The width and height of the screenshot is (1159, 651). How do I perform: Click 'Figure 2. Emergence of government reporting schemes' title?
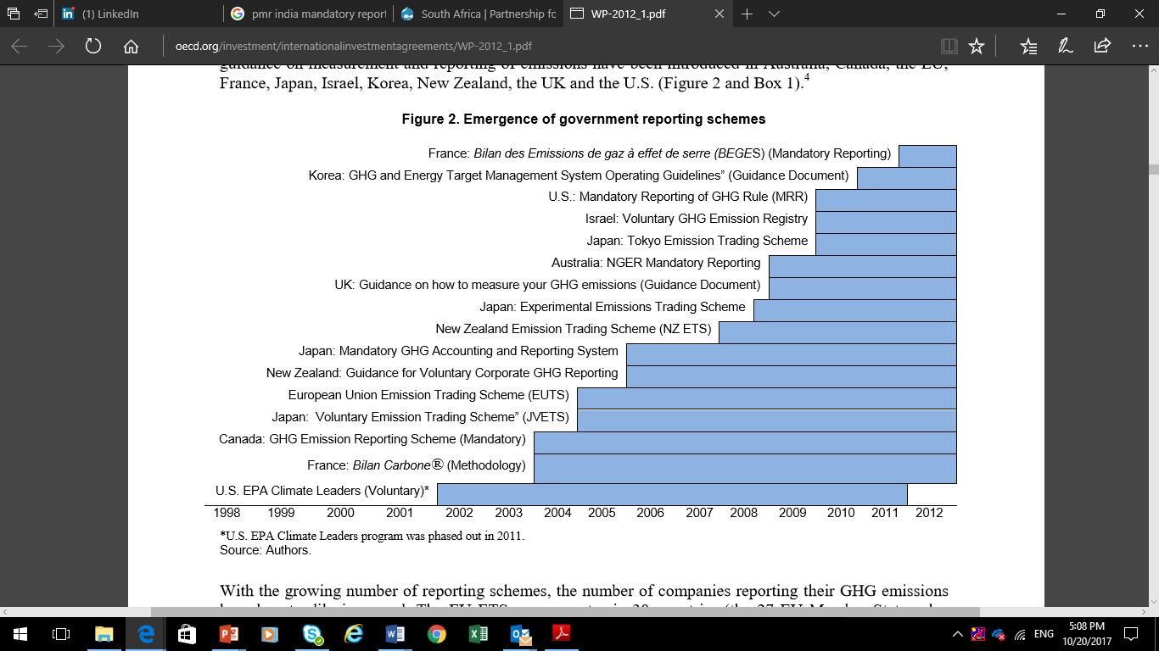point(584,120)
